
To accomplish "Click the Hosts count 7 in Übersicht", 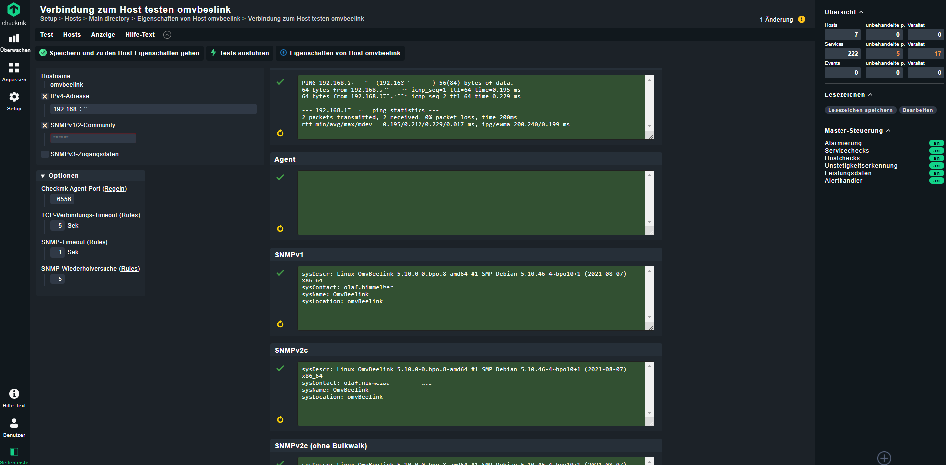I will [x=842, y=35].
